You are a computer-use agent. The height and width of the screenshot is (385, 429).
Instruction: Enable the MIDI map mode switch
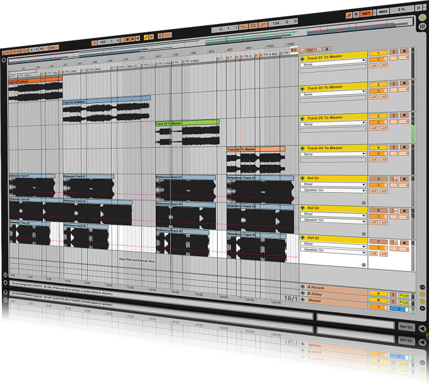(384, 11)
